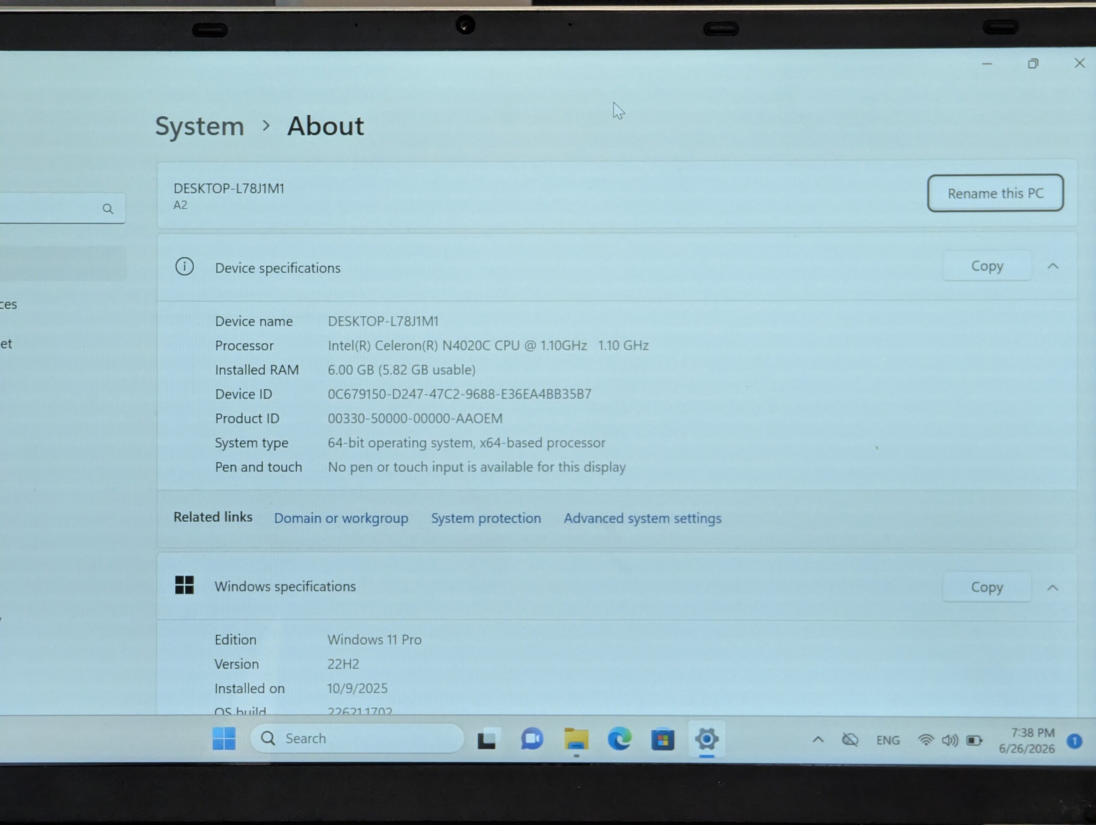Click the settings search magnifier icon
This screenshot has width=1096, height=825.
(x=108, y=208)
